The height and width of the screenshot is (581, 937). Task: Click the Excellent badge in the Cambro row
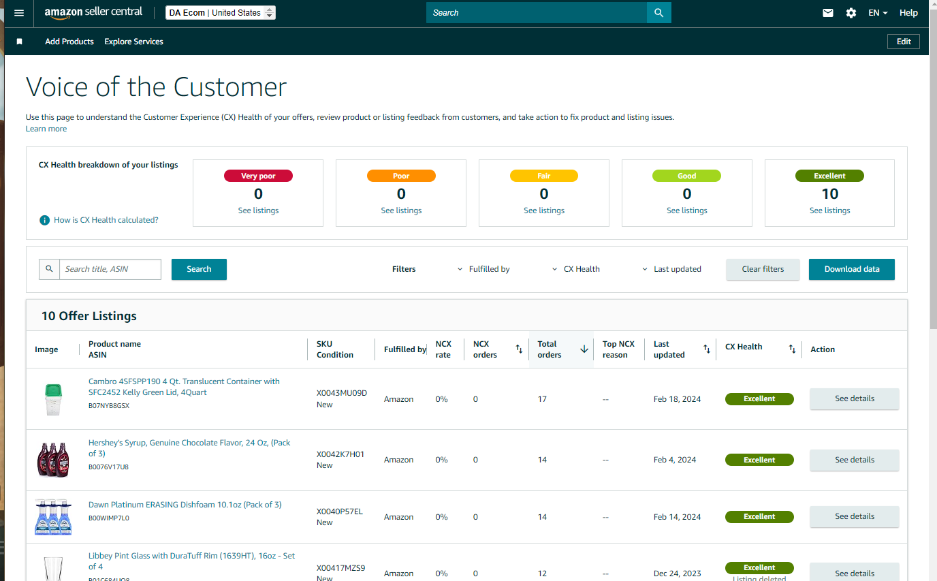tap(759, 399)
